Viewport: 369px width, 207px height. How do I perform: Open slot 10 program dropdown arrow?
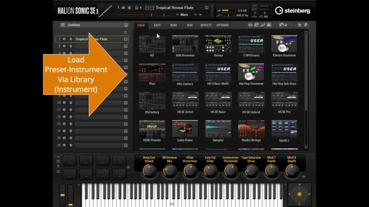pyautogui.click(x=126, y=103)
